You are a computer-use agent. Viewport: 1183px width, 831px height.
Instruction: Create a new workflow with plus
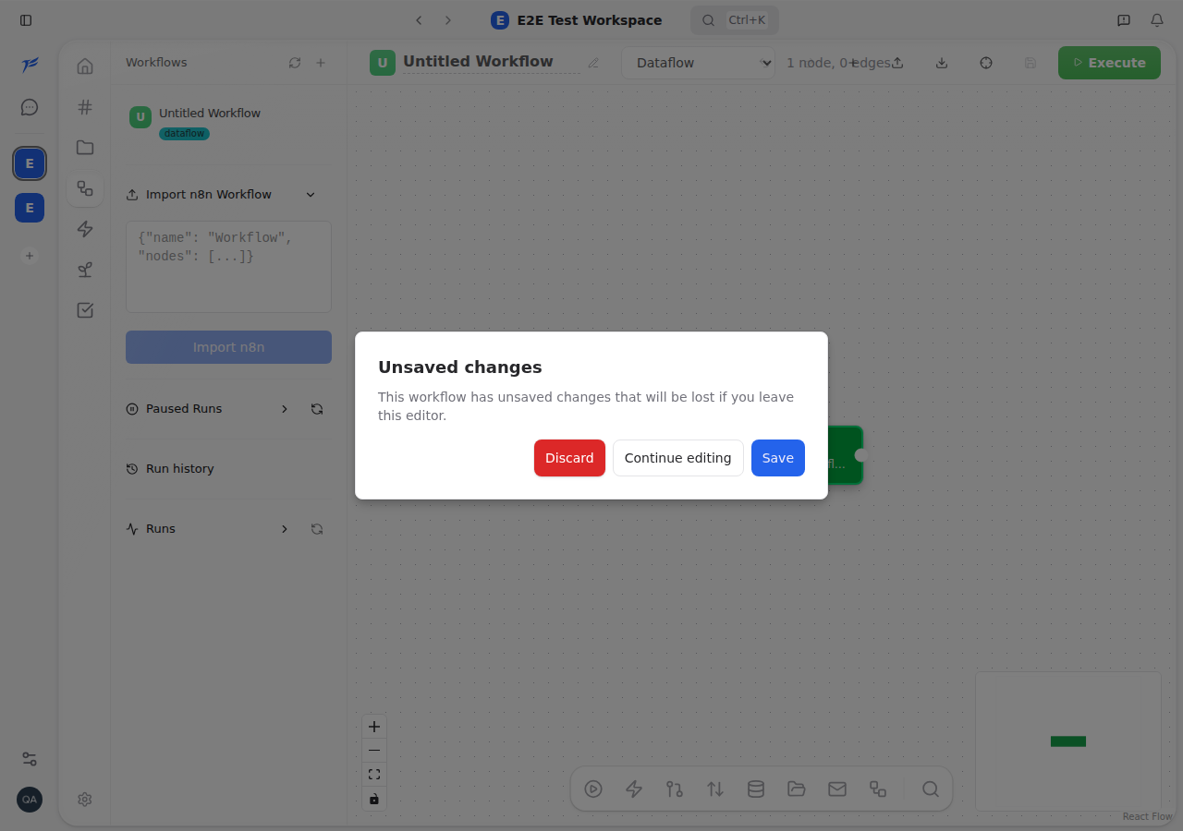pos(321,63)
